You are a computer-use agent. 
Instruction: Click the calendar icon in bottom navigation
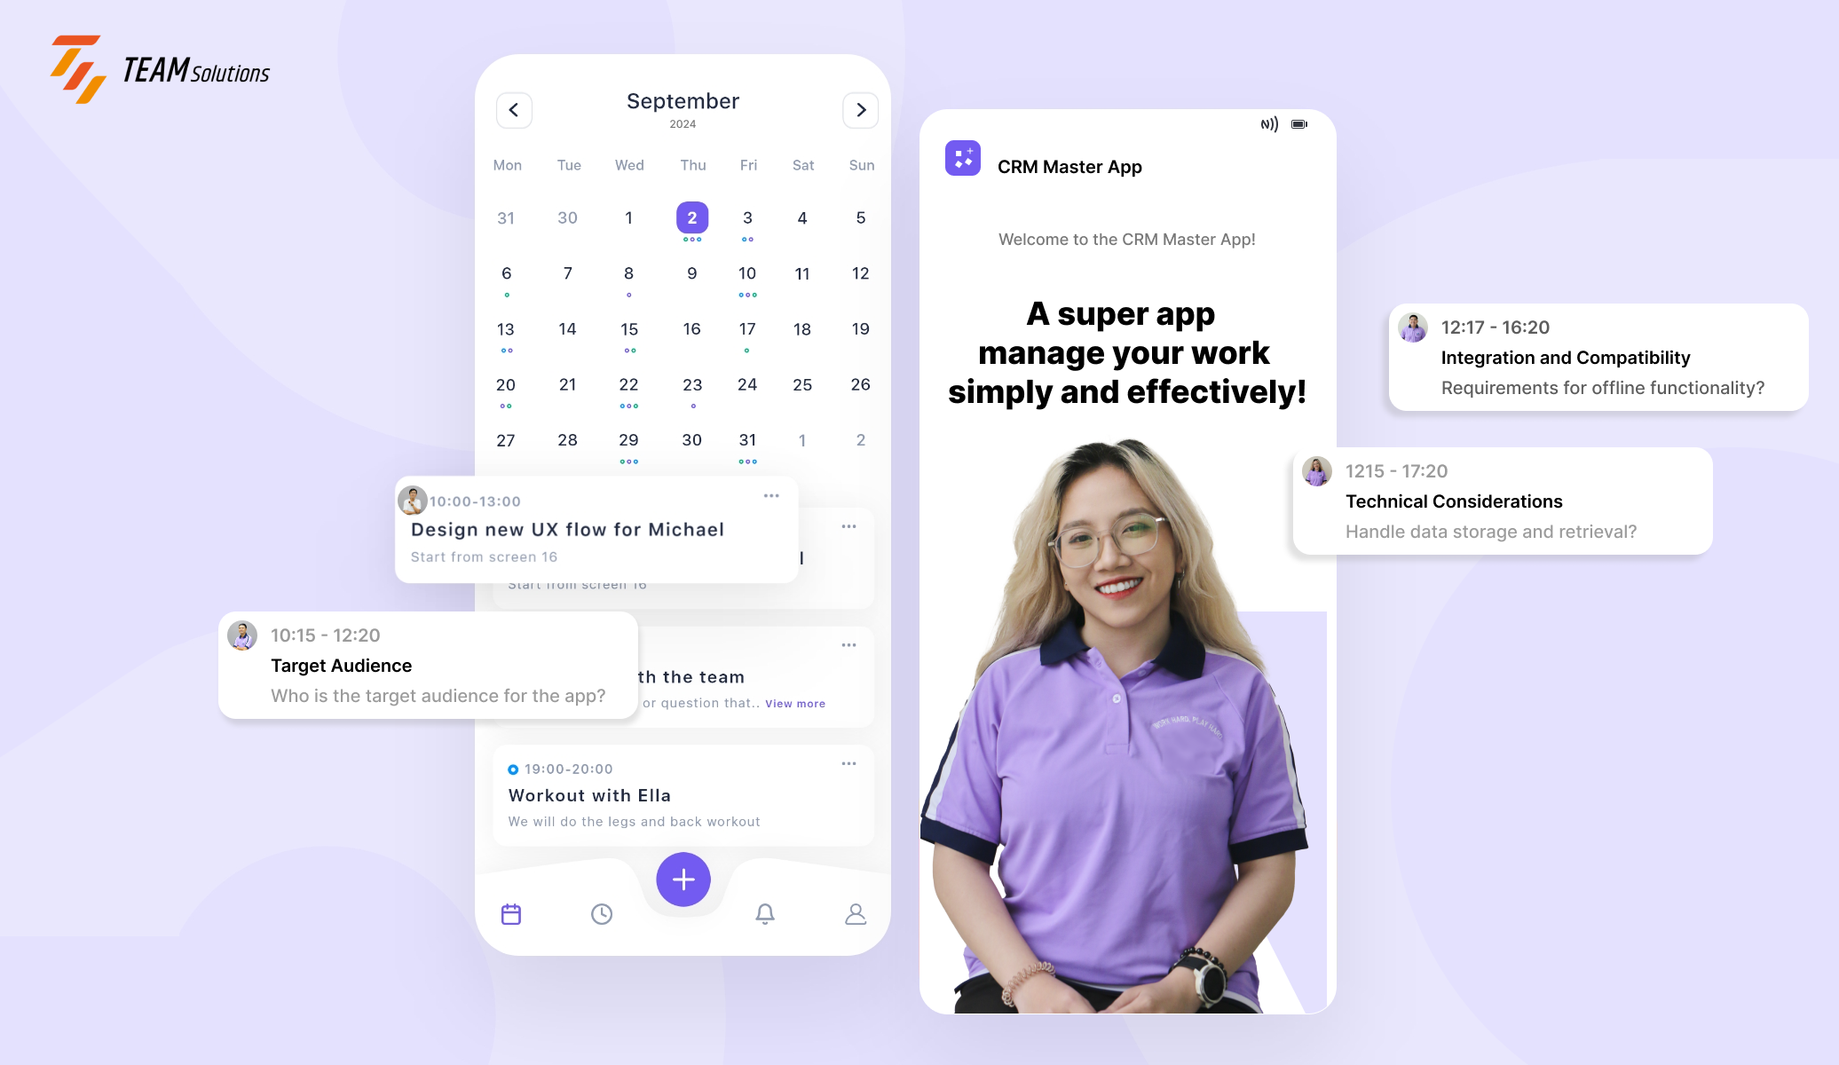tap(512, 913)
